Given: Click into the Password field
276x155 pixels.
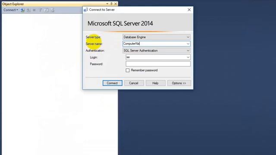Looking at the screenshot, I should pyautogui.click(x=158, y=64).
